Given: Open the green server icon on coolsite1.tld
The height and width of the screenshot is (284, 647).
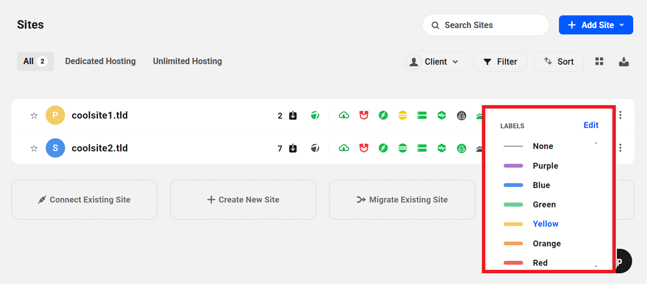Looking at the screenshot, I should 422,115.
